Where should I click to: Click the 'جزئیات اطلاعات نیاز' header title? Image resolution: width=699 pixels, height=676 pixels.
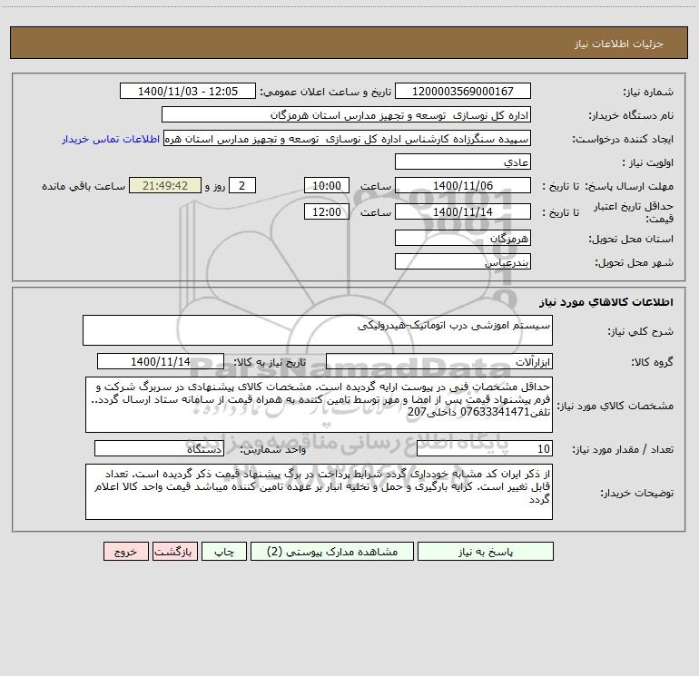tap(619, 44)
